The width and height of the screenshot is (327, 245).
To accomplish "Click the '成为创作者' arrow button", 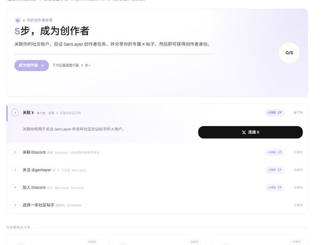I will 31,65.
